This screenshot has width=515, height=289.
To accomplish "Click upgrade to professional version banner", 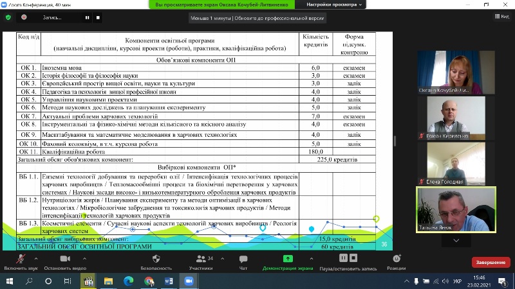I will click(x=257, y=18).
